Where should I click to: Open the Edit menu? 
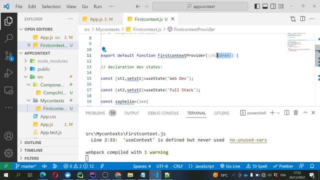click(x=32, y=6)
